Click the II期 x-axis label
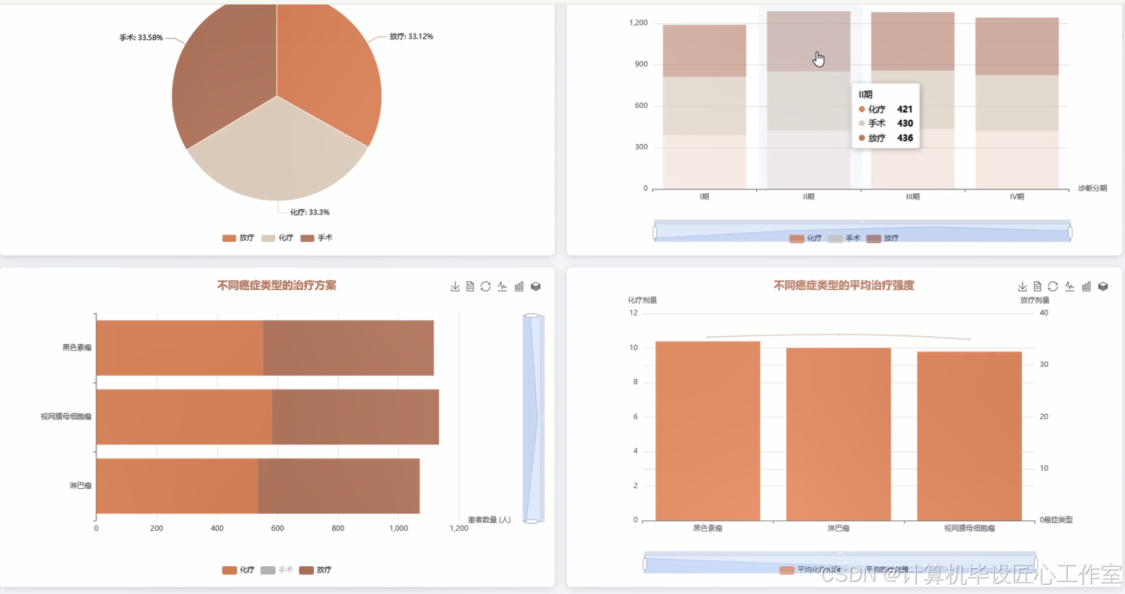 pyautogui.click(x=808, y=197)
